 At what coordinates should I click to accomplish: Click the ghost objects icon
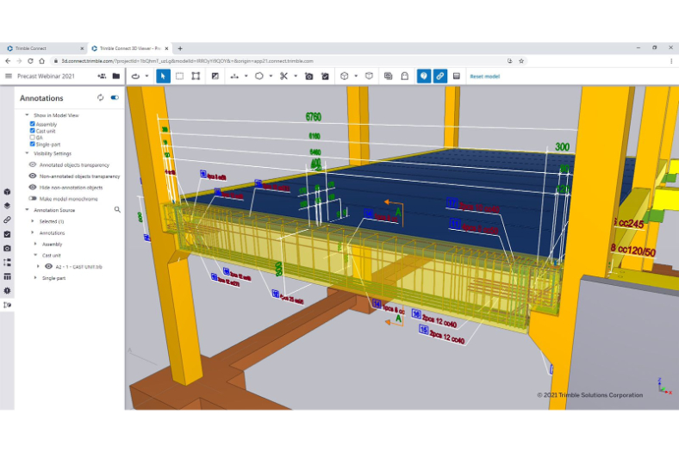404,76
